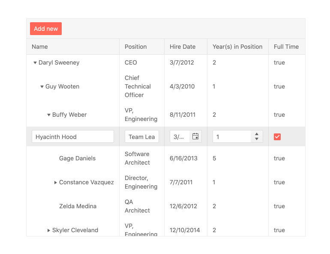Image resolution: width=330 pixels, height=254 pixels.
Task: Click the Name column header
Action: pyautogui.click(x=73, y=47)
